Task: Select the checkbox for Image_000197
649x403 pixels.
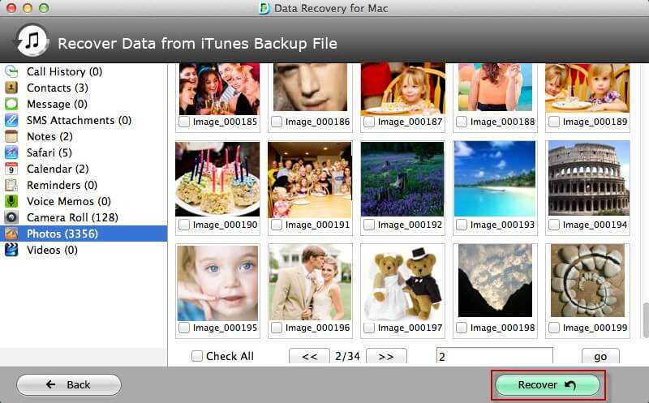Action: (x=369, y=328)
